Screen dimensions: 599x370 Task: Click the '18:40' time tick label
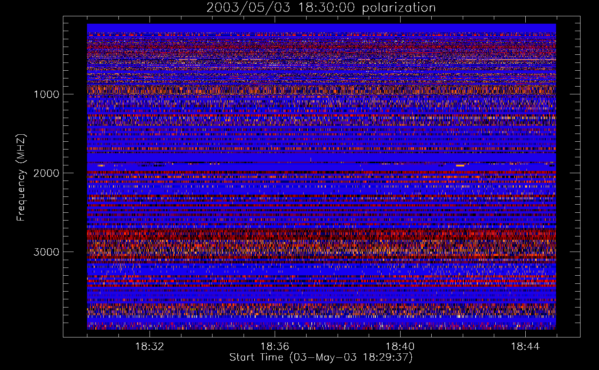click(400, 347)
